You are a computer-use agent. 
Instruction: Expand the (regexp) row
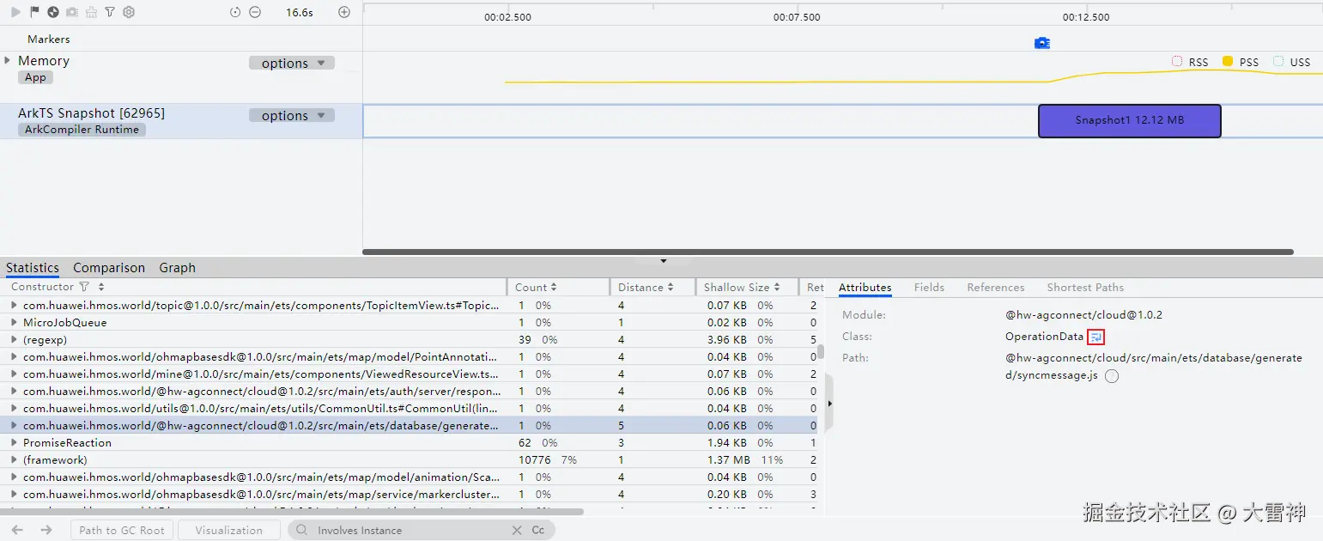pyautogui.click(x=14, y=339)
